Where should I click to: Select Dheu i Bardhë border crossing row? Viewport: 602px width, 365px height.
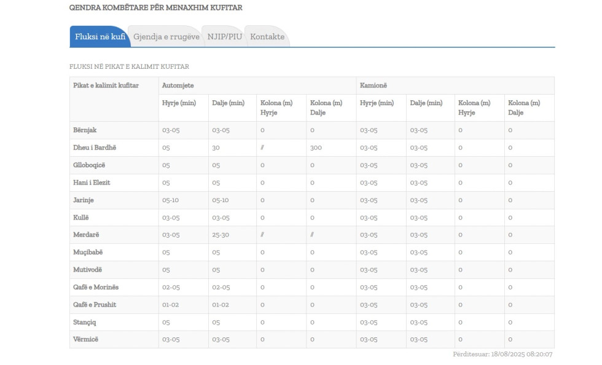[x=312, y=147]
